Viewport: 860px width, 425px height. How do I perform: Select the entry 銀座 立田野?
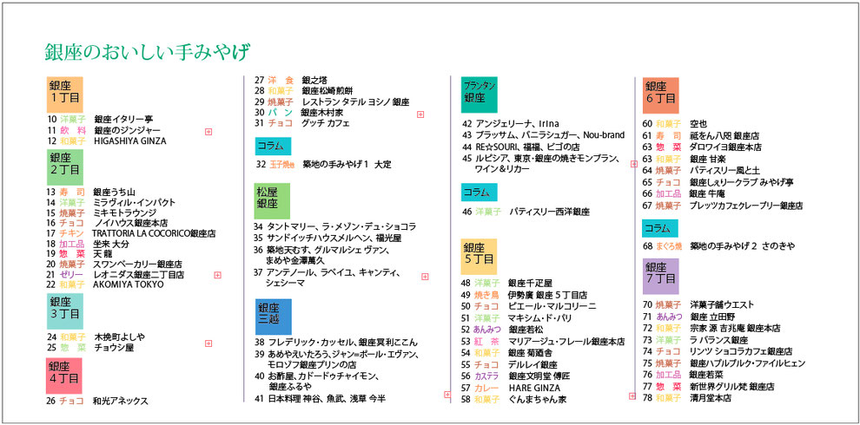tap(712, 317)
